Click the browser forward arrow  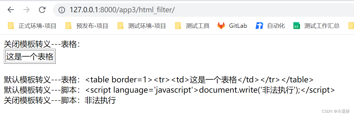[27, 10]
